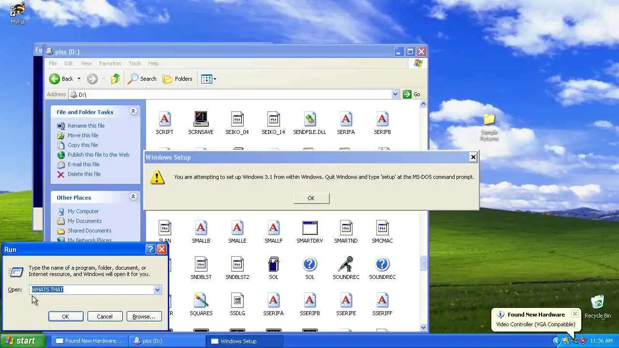Expand the Run dialog Open dropdown
Image resolution: width=619 pixels, height=348 pixels.
(157, 290)
